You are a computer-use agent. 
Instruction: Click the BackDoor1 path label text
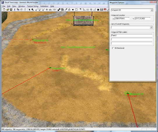40,43
